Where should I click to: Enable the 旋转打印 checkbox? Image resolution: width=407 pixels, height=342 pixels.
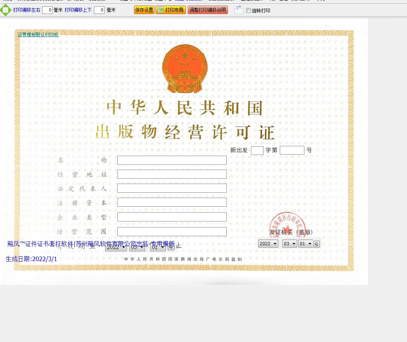[248, 11]
